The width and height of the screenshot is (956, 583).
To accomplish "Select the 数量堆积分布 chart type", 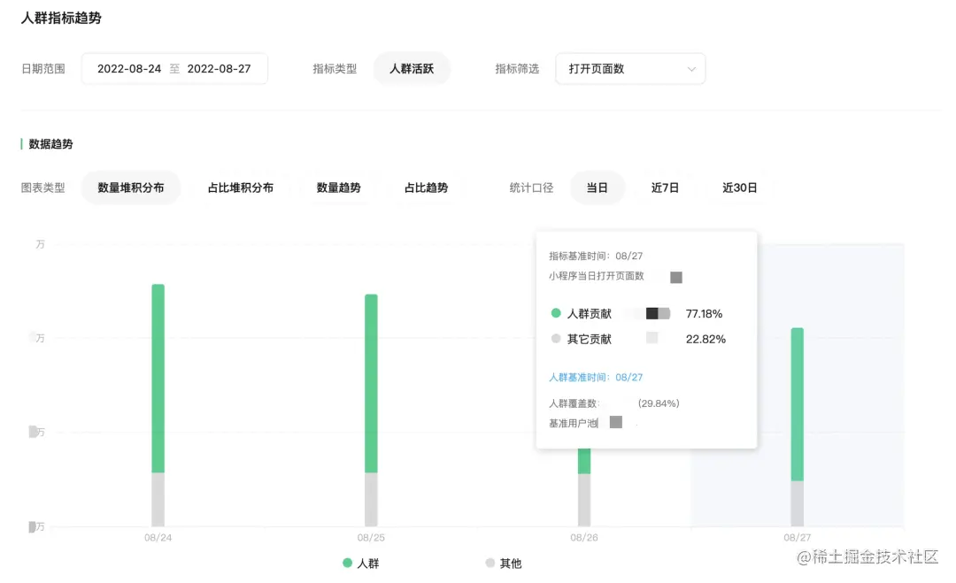I will pos(131,188).
